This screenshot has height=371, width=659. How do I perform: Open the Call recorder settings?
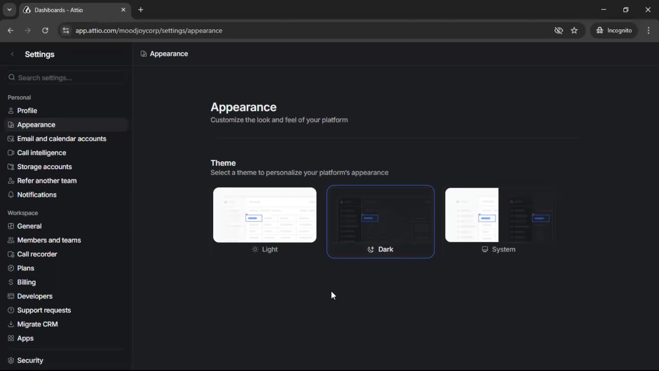point(37,254)
